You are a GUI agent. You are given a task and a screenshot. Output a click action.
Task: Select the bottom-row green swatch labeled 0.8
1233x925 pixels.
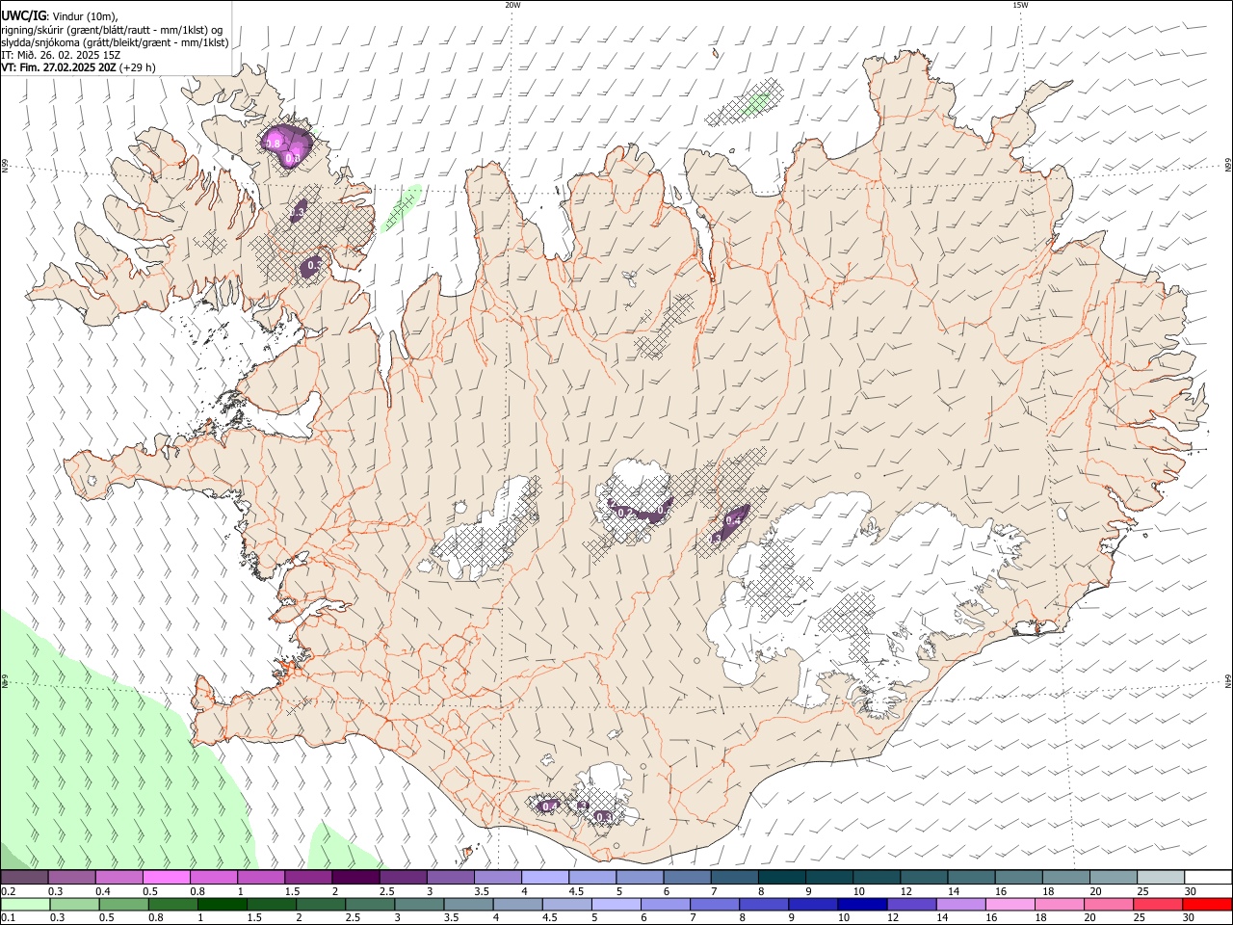coord(171,904)
